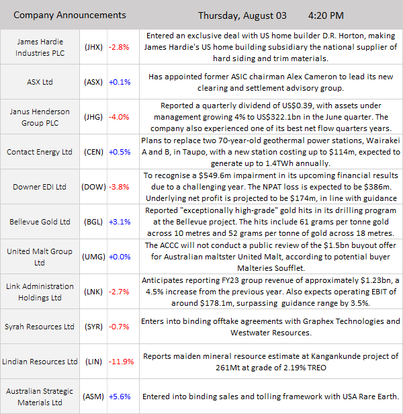Select Link Administration Holings Ltd name
Screen dimensions: 403x414
click(40, 292)
